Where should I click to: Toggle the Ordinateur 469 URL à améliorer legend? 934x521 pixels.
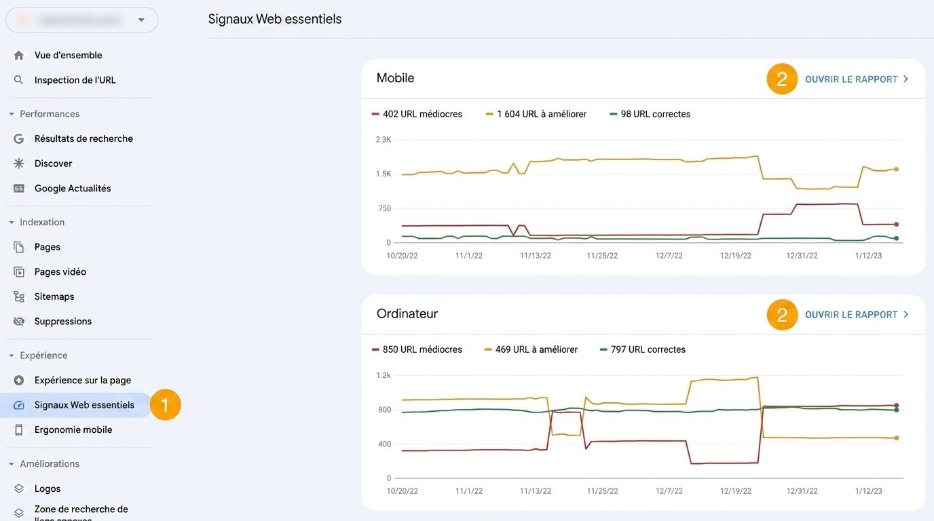(x=531, y=349)
